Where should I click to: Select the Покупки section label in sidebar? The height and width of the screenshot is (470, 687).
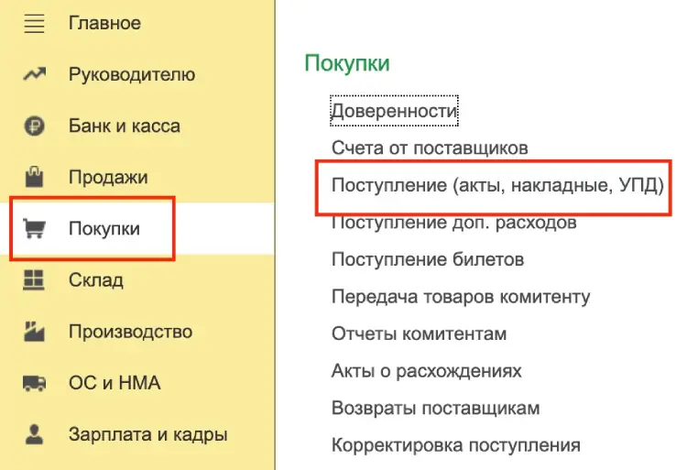coord(104,228)
